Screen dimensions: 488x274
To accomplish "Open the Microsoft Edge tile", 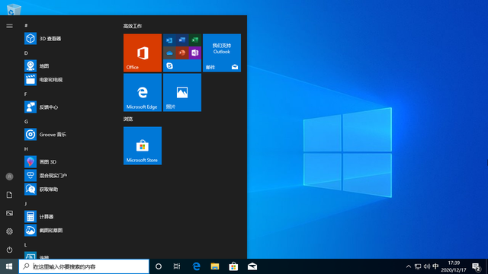I will coord(143,92).
